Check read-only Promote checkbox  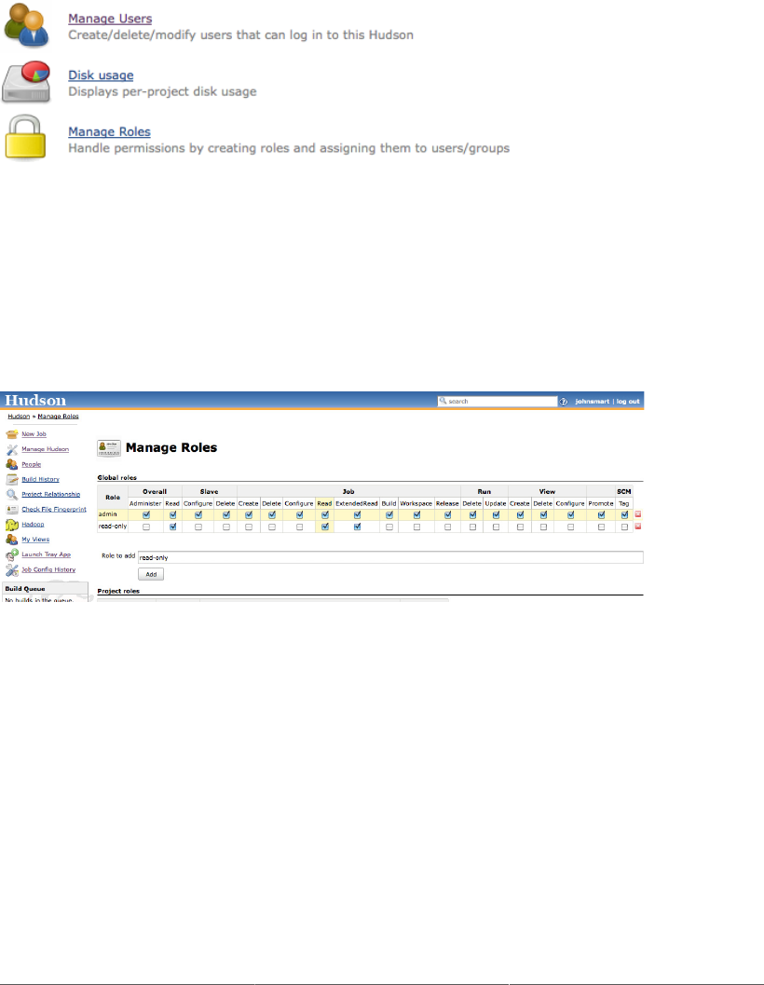(x=601, y=527)
